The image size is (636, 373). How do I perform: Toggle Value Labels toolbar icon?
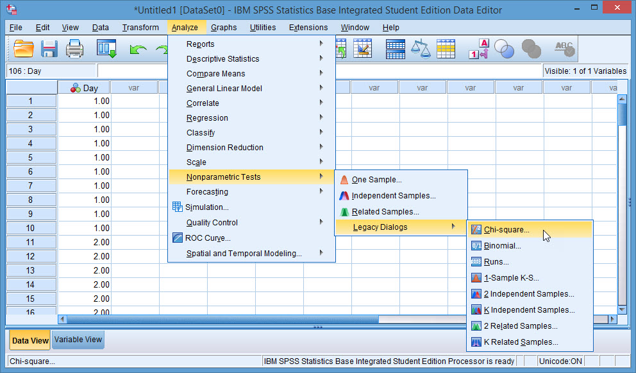(x=479, y=49)
